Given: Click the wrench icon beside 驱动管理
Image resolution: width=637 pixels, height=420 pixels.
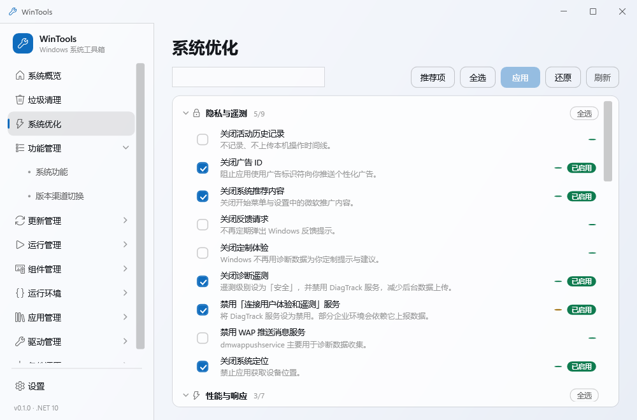Looking at the screenshot, I should [20, 342].
